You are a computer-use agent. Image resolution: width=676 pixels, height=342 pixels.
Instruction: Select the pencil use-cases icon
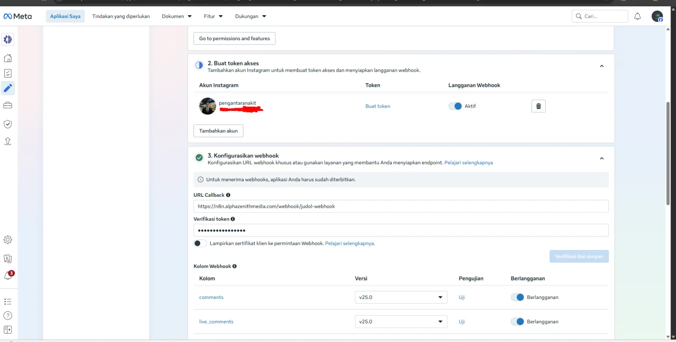8,88
